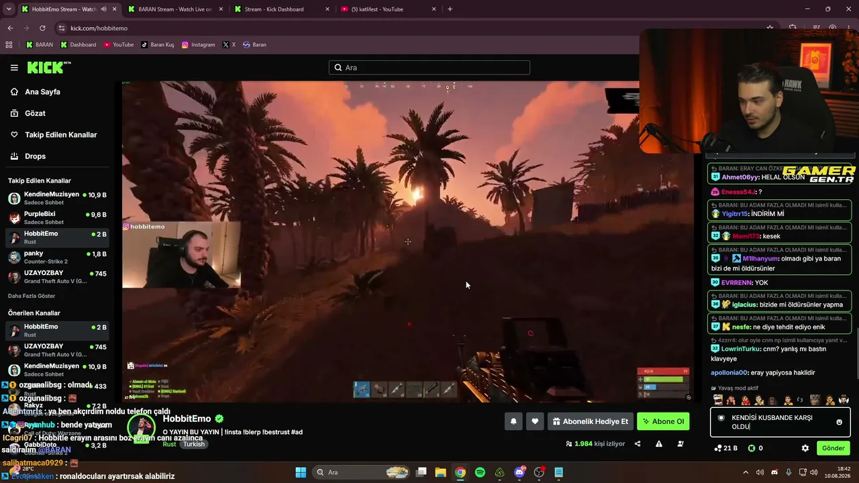The height and width of the screenshot is (483, 859).
Task: Open File Explorer from taskbar
Action: pos(440,472)
